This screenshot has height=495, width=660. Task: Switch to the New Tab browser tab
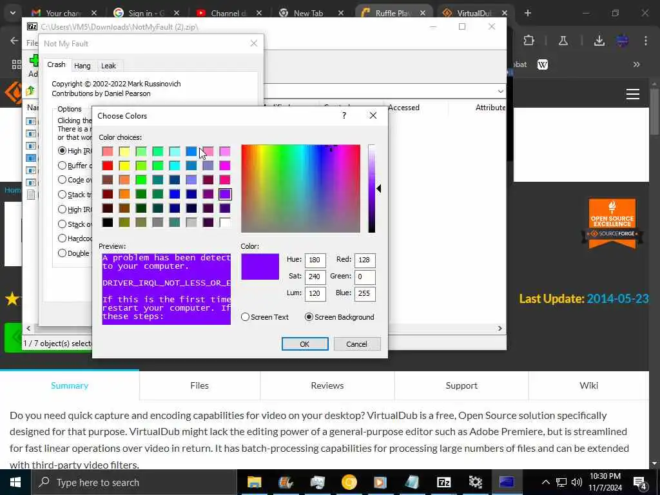tap(309, 13)
